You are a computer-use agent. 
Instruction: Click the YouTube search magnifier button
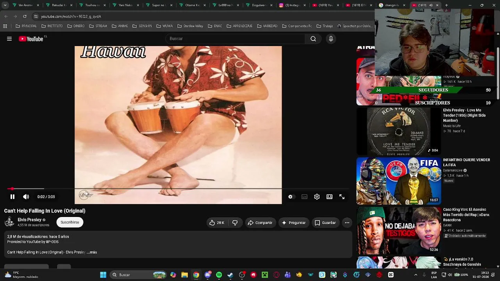[313, 39]
